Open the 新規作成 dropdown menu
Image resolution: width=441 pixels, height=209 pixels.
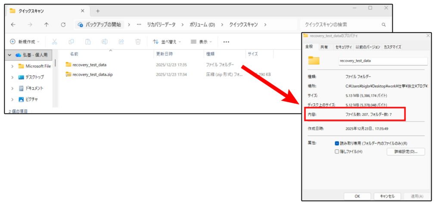(25, 42)
